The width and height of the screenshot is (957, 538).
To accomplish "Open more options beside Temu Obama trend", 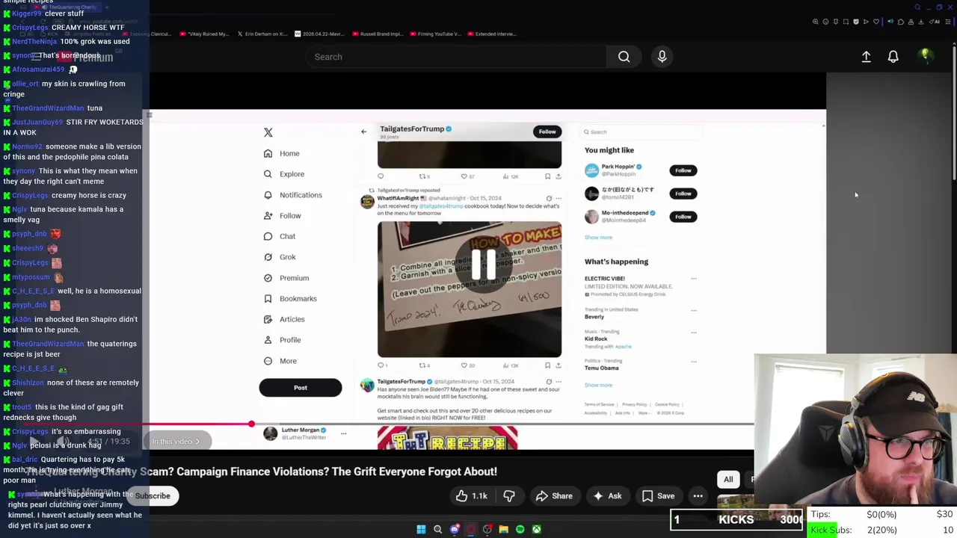I will (x=693, y=362).
